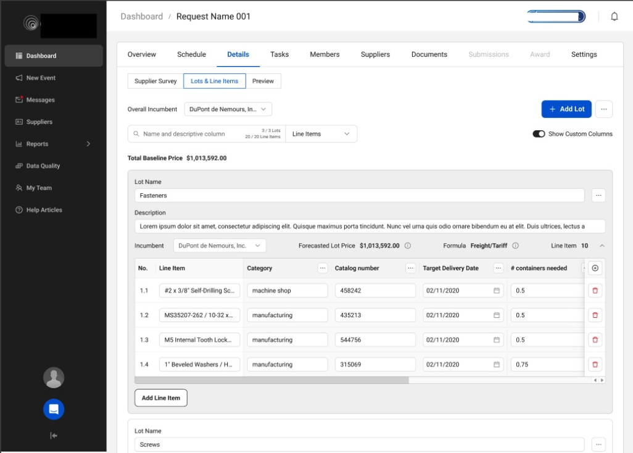
Task: Open the Category column ellipsis menu
Action: pyautogui.click(x=323, y=268)
